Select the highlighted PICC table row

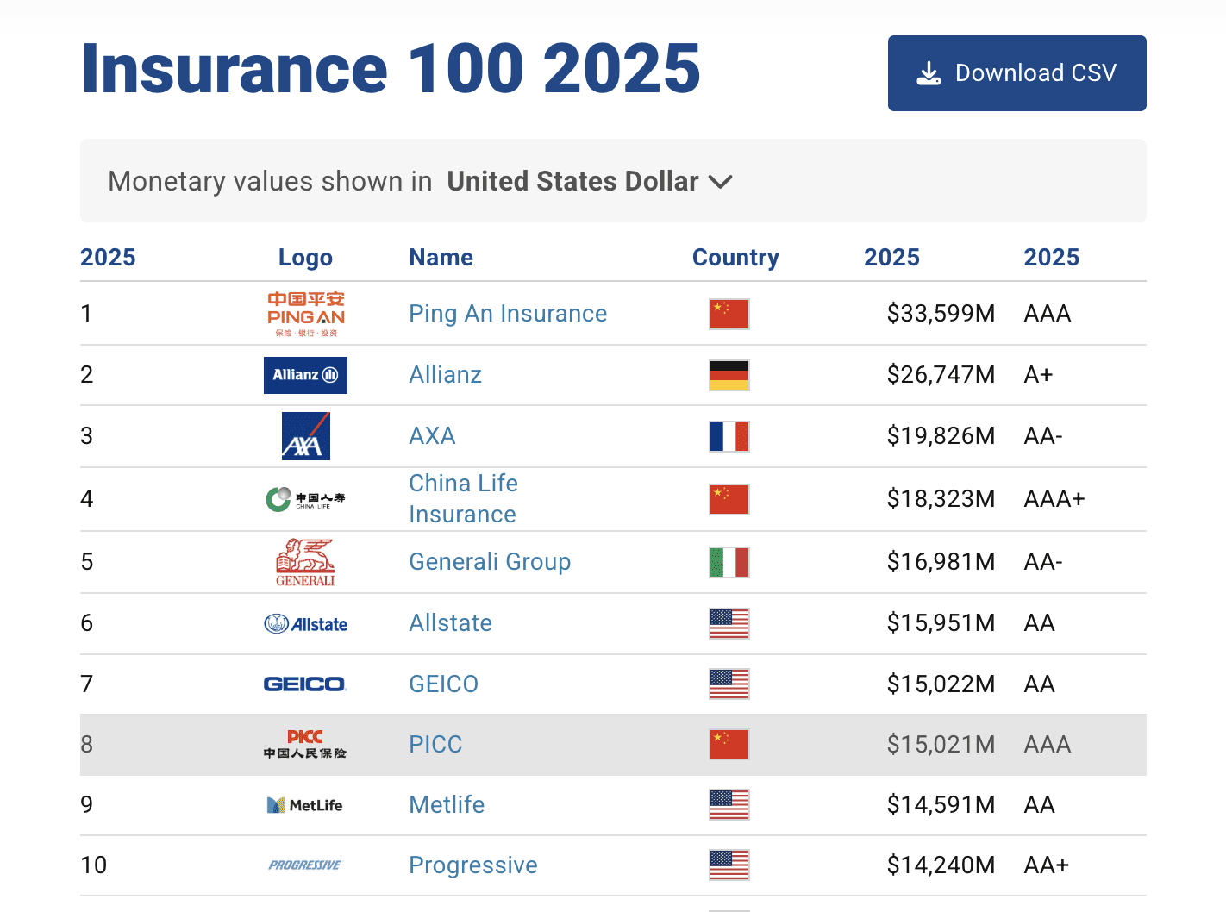click(x=613, y=744)
